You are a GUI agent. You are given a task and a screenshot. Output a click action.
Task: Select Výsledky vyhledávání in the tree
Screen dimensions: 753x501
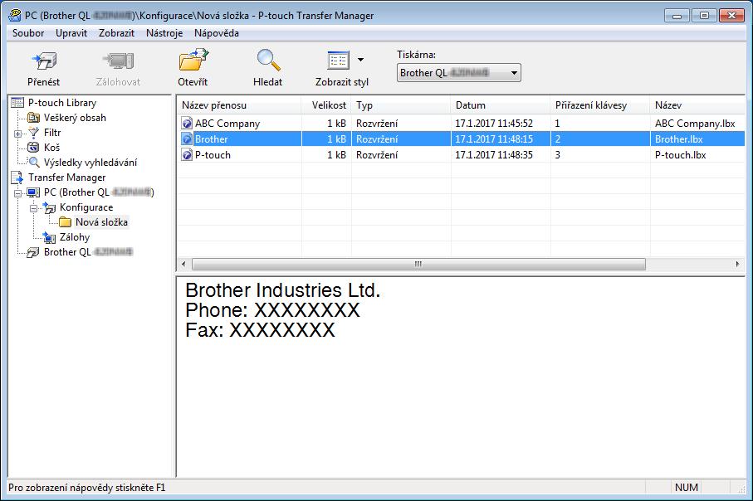(90, 163)
